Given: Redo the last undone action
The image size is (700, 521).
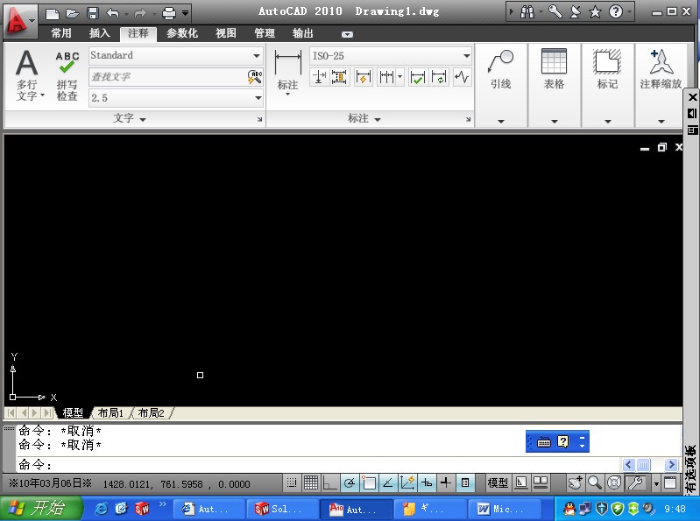Looking at the screenshot, I should [x=140, y=13].
